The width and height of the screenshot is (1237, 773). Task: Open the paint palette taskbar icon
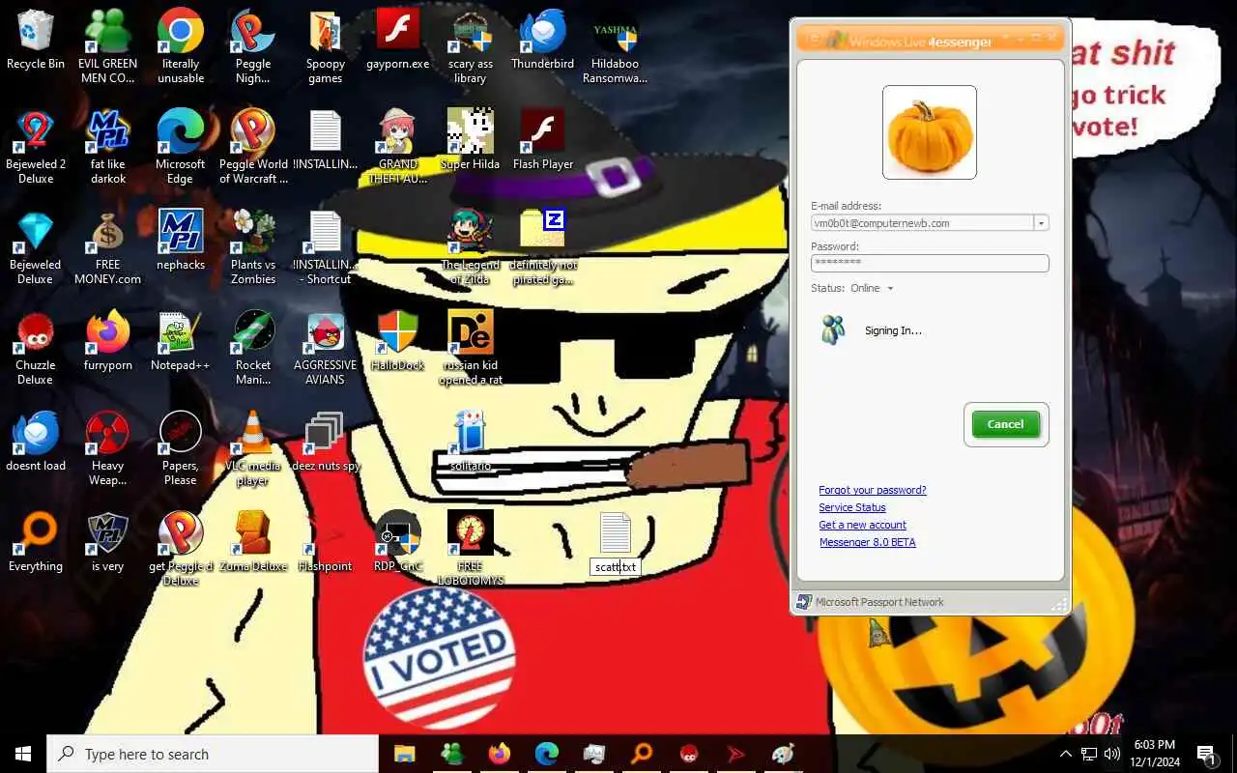click(x=784, y=754)
